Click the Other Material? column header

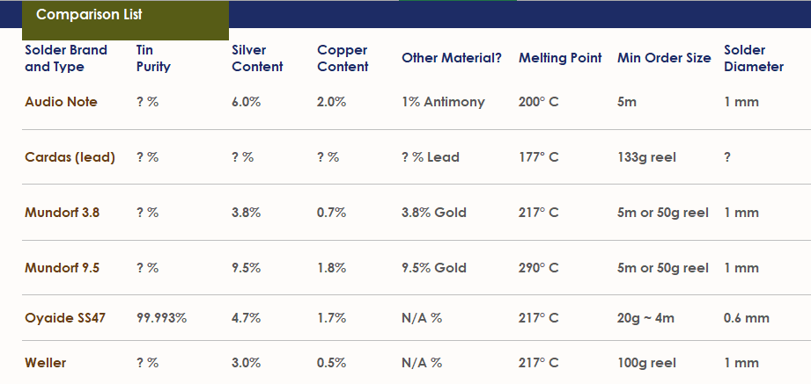[452, 58]
